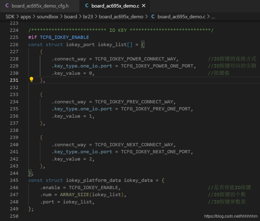Click TCFG_IOKEY_POWER_ONE_PORT macro
The height and width of the screenshot is (221, 260).
point(157,66)
